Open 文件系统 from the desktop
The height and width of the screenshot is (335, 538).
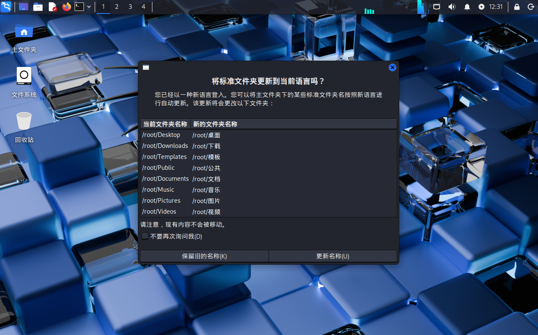24,76
